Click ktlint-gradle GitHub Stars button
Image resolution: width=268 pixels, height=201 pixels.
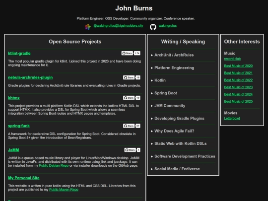tap(127, 53)
